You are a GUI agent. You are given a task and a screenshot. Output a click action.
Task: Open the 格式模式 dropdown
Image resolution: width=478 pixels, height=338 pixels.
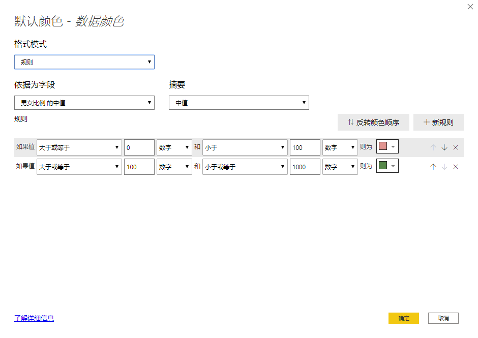click(84, 62)
